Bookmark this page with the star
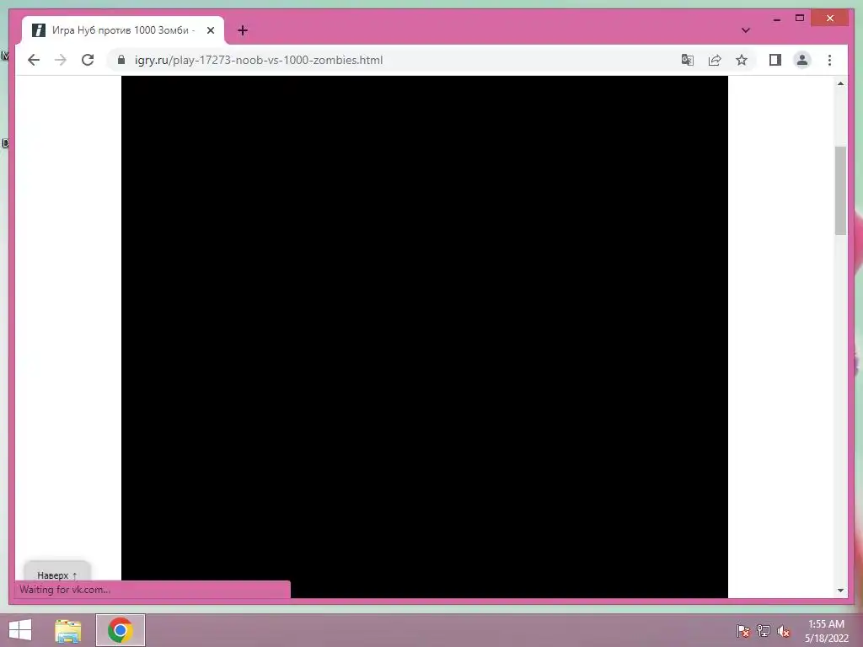The width and height of the screenshot is (863, 647). tap(742, 60)
